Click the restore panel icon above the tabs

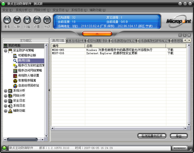[184, 35]
